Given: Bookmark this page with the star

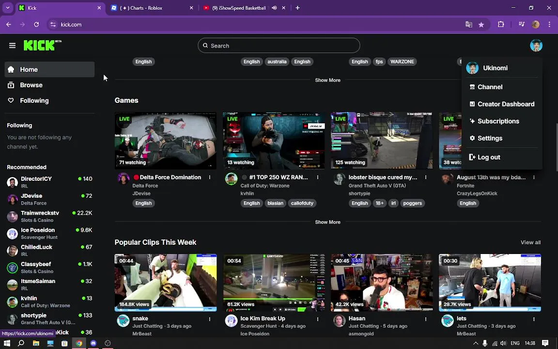Looking at the screenshot, I should (x=481, y=25).
